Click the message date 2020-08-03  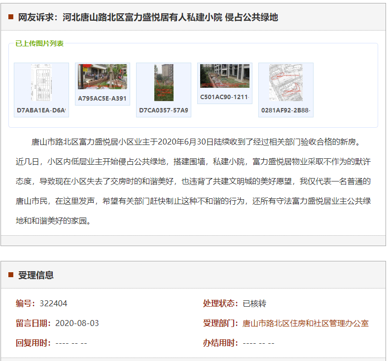pos(77,324)
